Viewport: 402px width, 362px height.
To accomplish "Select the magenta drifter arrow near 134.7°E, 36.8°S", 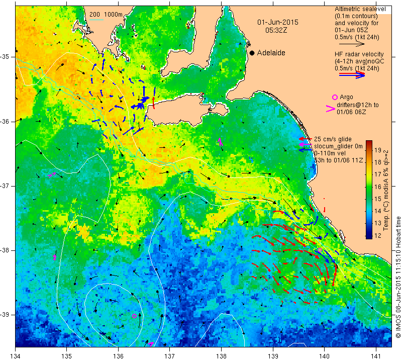I will point(52,175).
